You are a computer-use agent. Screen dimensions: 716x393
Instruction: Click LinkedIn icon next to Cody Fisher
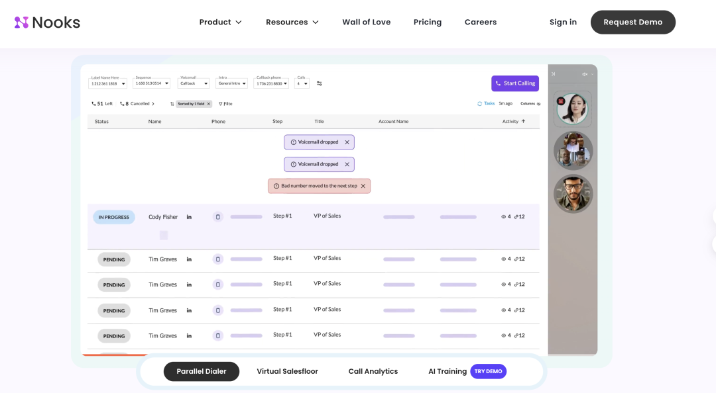(189, 217)
